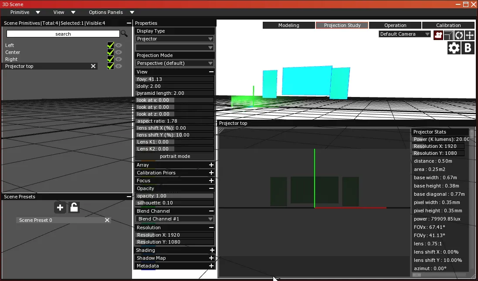Viewport: 478px width, 281px height.
Task: Open the Default Camera dropdown
Action: click(404, 34)
